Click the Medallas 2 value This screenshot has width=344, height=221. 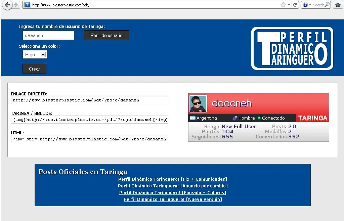coord(290,132)
